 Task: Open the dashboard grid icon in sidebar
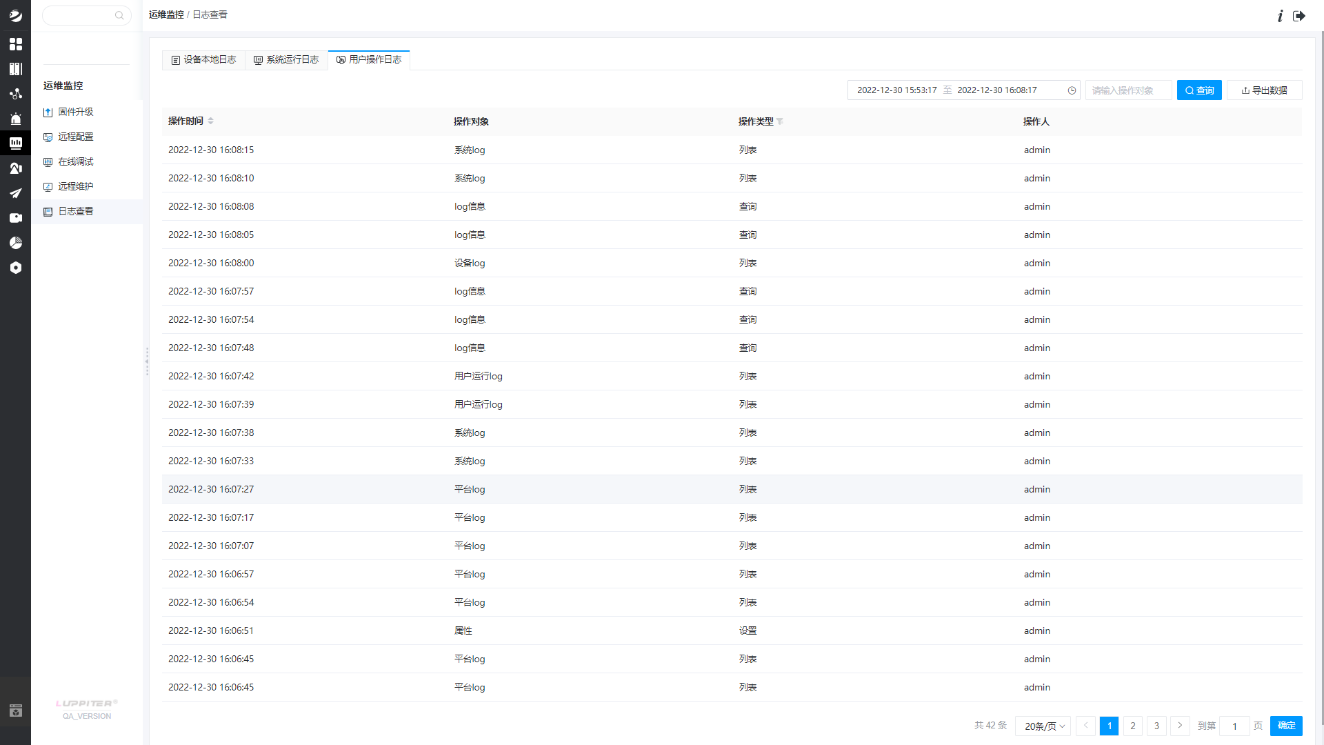[x=15, y=44]
